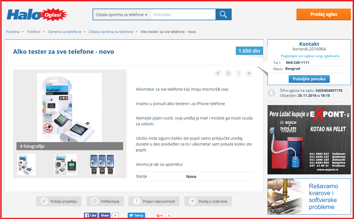Open Telefoni breadcrumb link
354x219 pixels.
coord(34,32)
